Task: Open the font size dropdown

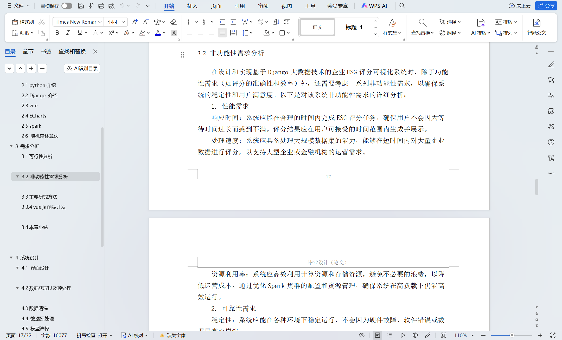Action: pos(124,22)
